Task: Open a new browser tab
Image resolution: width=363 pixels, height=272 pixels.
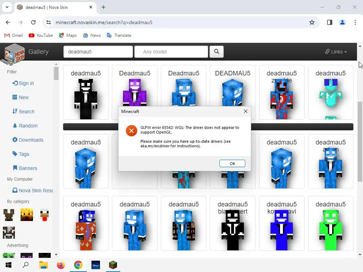Action: (x=104, y=7)
